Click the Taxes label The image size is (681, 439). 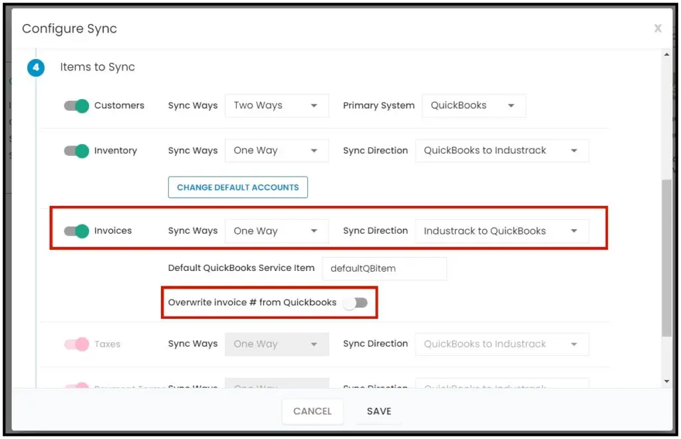click(x=107, y=344)
